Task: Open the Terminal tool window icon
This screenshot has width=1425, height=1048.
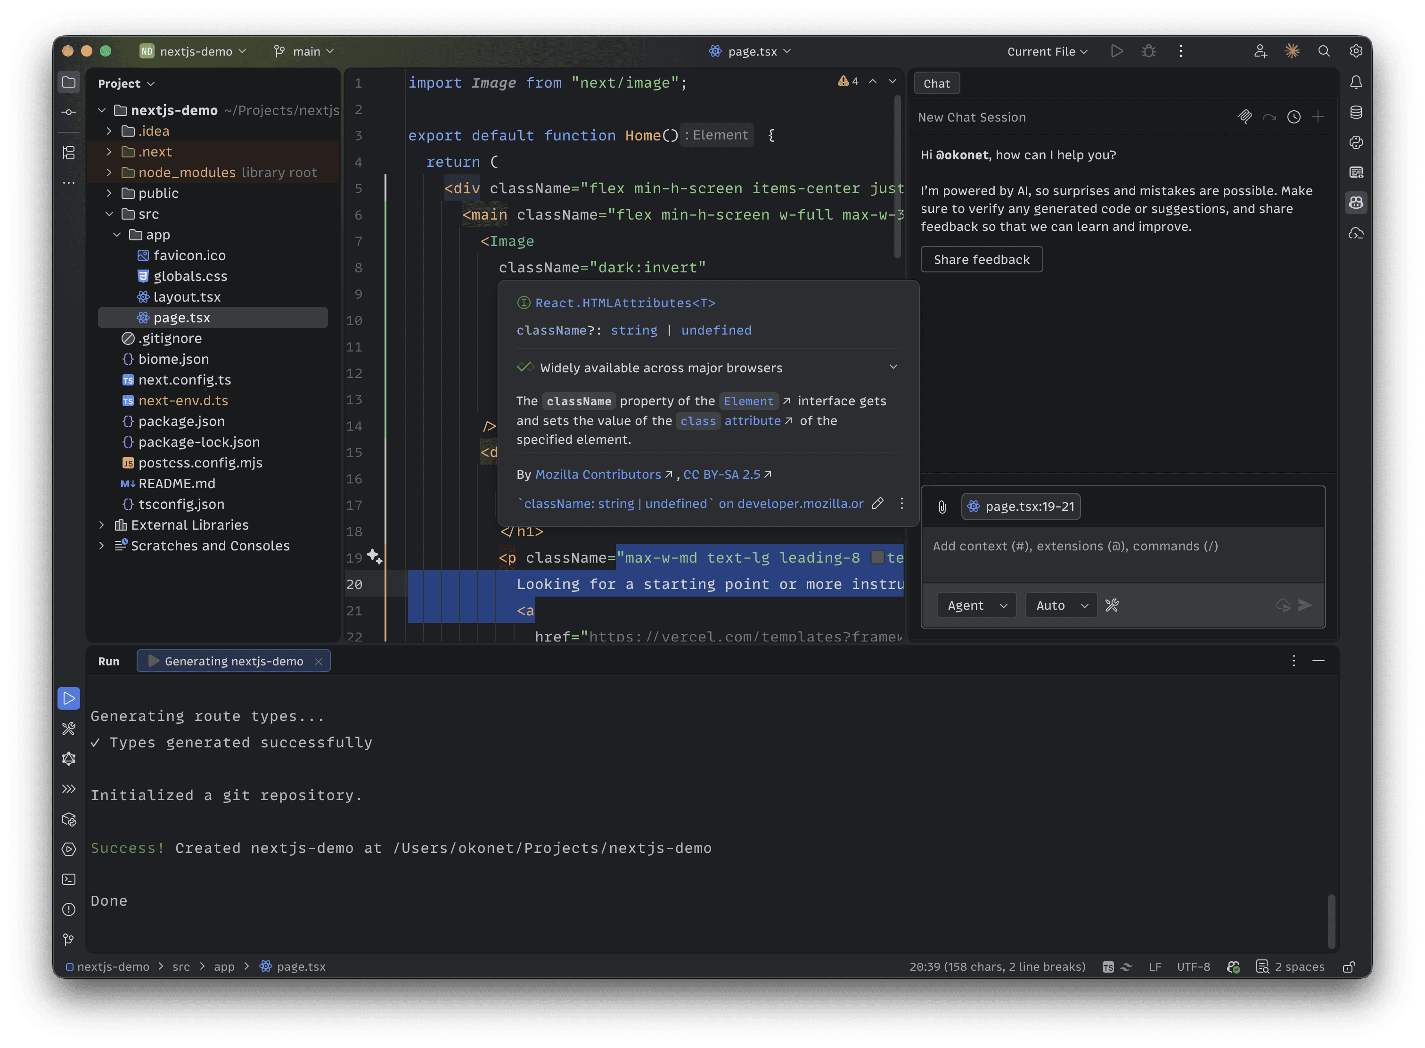Action: pyautogui.click(x=68, y=879)
